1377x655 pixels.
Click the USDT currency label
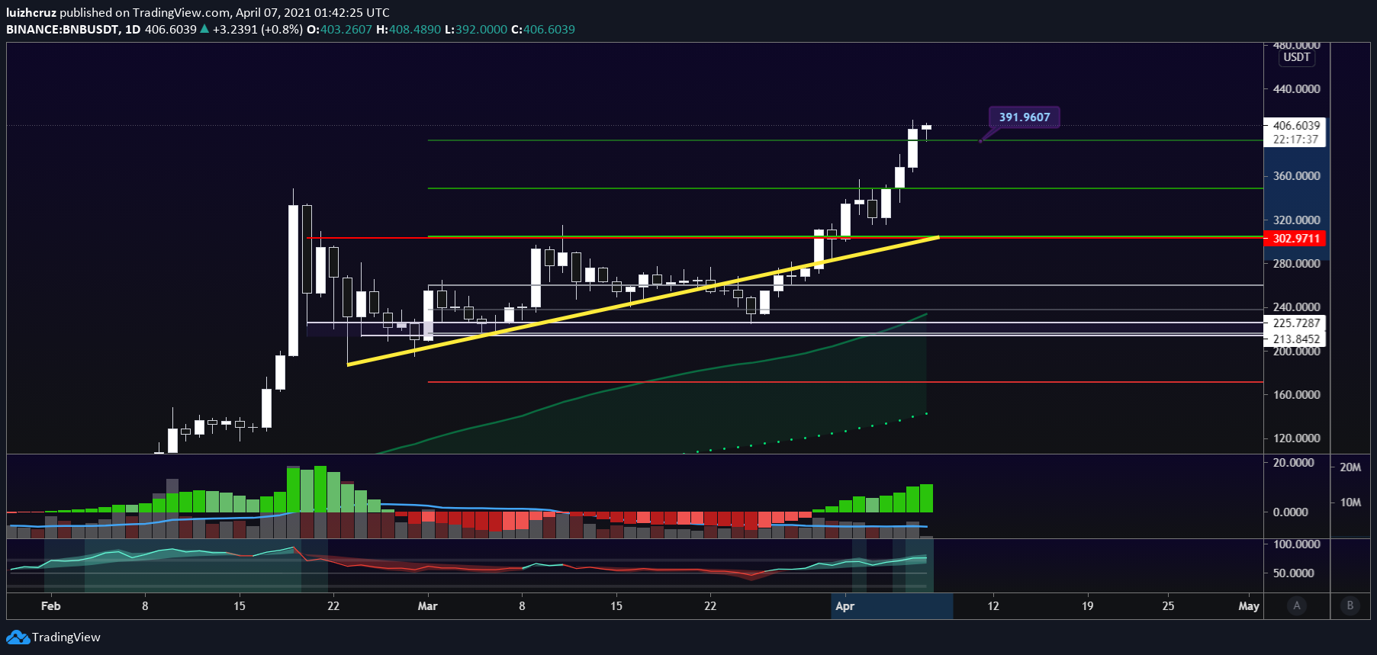(x=1296, y=57)
